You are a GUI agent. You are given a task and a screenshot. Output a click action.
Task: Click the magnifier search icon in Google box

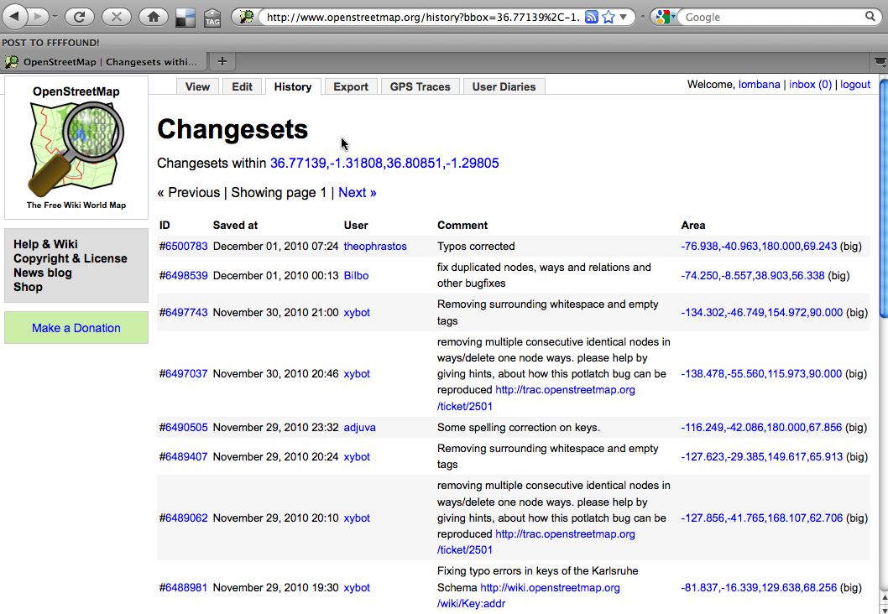point(870,17)
